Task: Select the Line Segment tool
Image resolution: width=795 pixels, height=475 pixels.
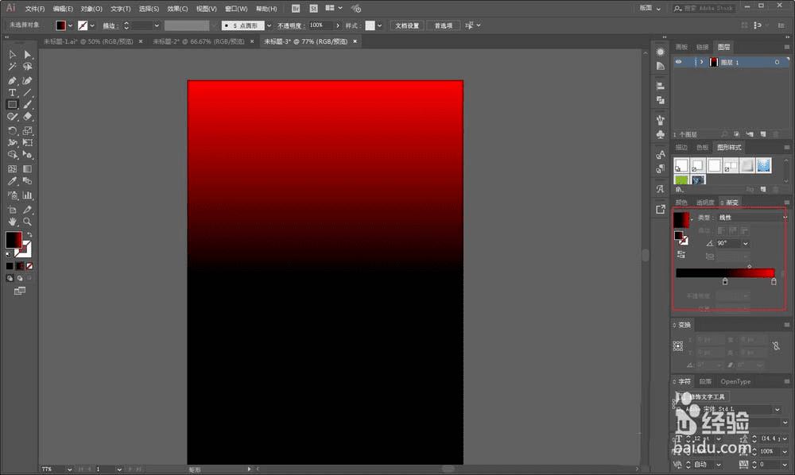Action: (27, 93)
